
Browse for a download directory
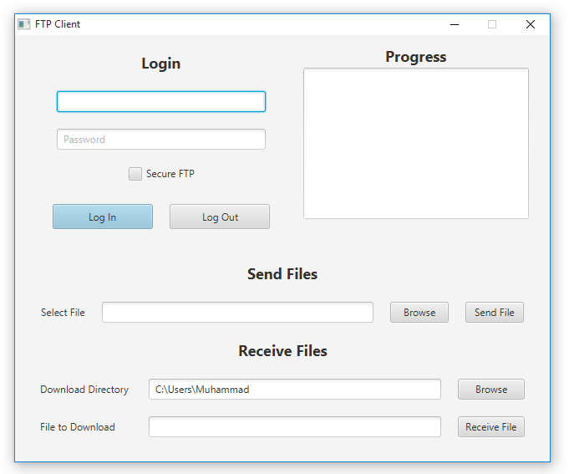(x=491, y=390)
